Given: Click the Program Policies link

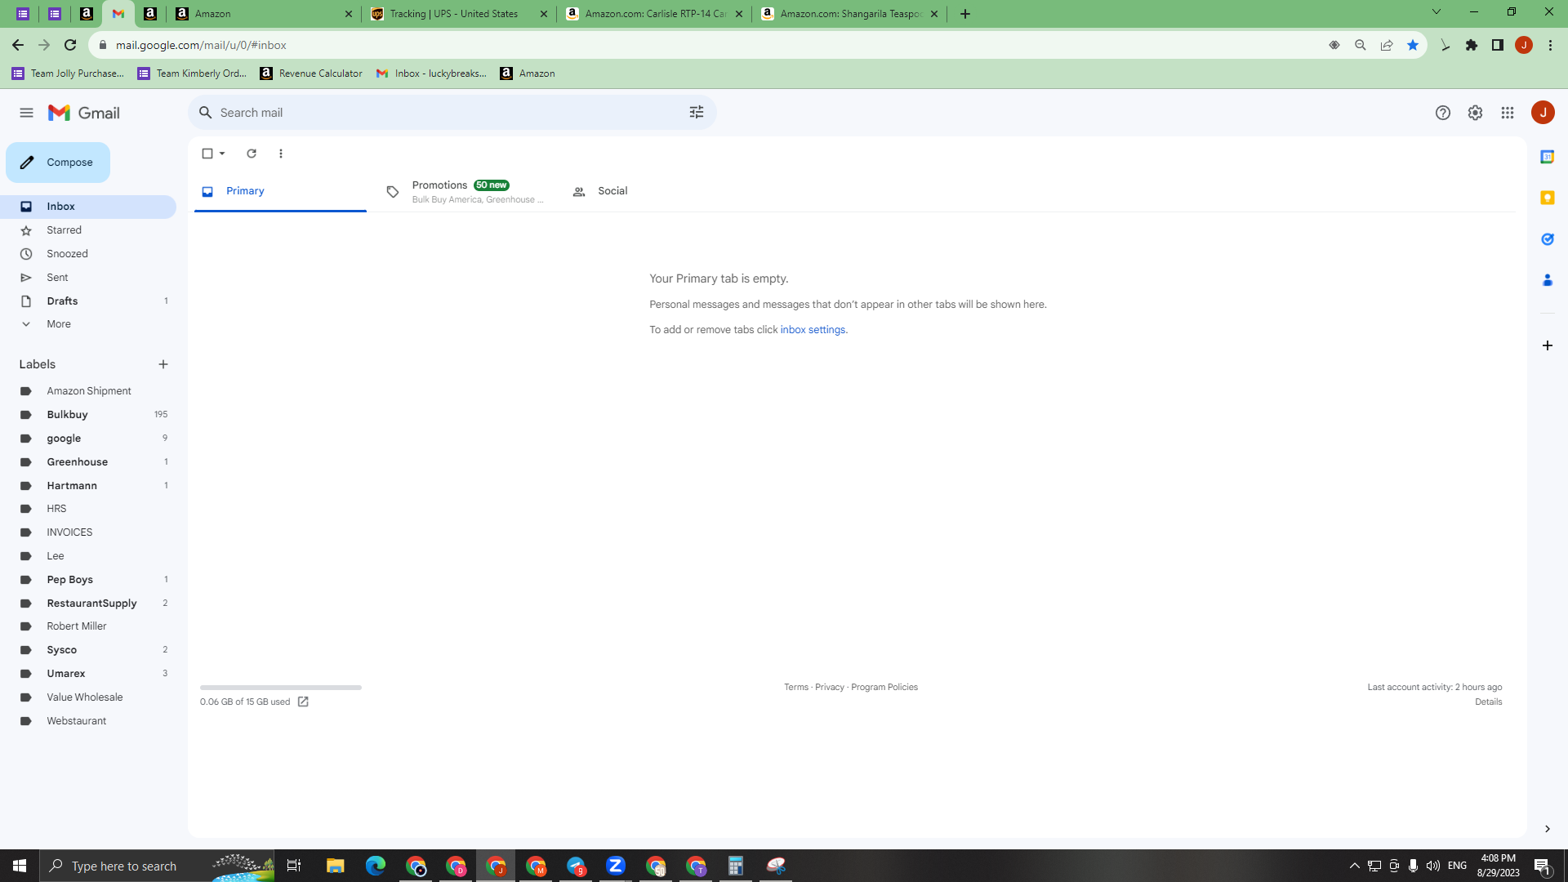Looking at the screenshot, I should (884, 687).
